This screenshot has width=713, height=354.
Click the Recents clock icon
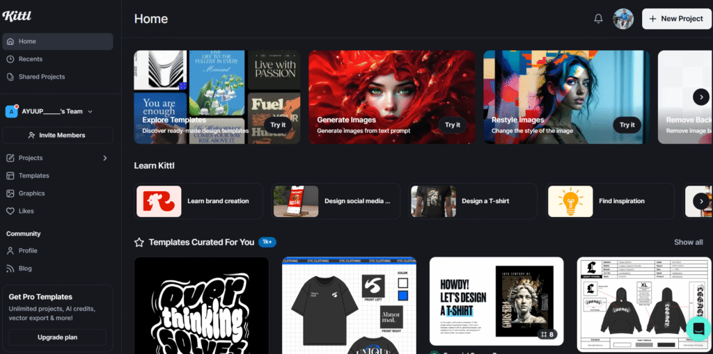pos(10,59)
